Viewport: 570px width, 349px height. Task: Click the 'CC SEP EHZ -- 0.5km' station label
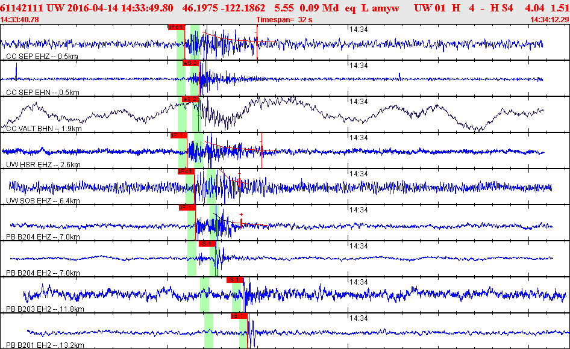(x=42, y=57)
